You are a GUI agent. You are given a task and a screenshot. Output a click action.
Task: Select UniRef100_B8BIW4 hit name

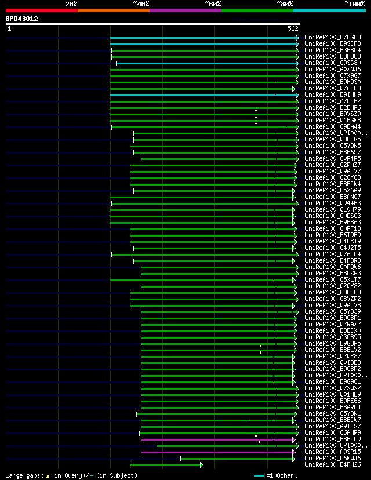tap(333, 184)
